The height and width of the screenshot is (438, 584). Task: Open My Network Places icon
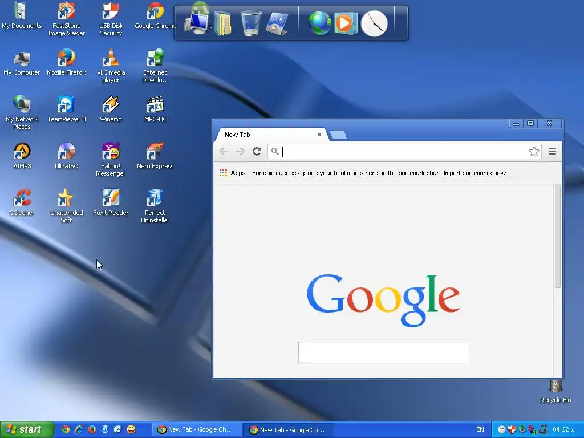(x=22, y=112)
